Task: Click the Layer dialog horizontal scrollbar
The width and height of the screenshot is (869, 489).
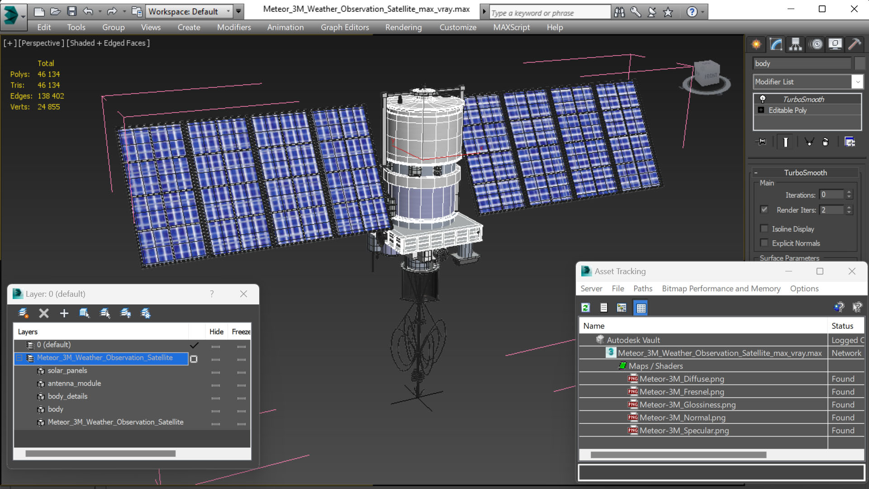Action: [100, 453]
